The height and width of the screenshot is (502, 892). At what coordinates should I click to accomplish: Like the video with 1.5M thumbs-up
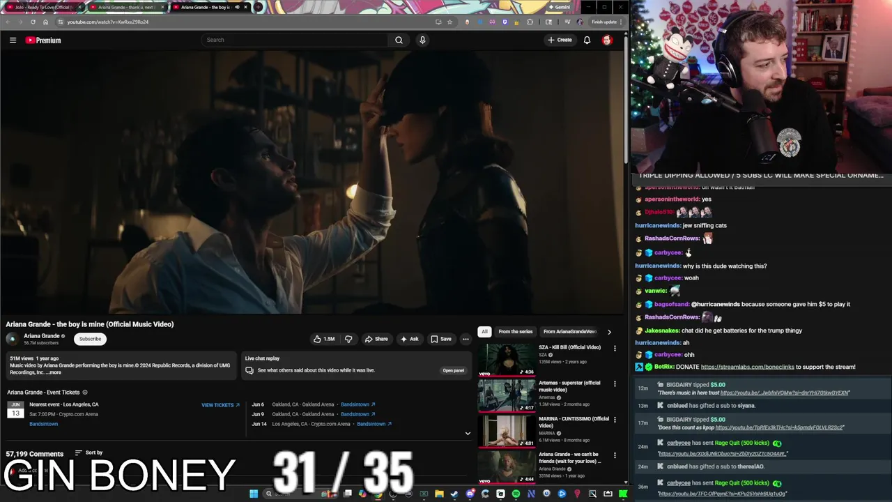point(324,339)
